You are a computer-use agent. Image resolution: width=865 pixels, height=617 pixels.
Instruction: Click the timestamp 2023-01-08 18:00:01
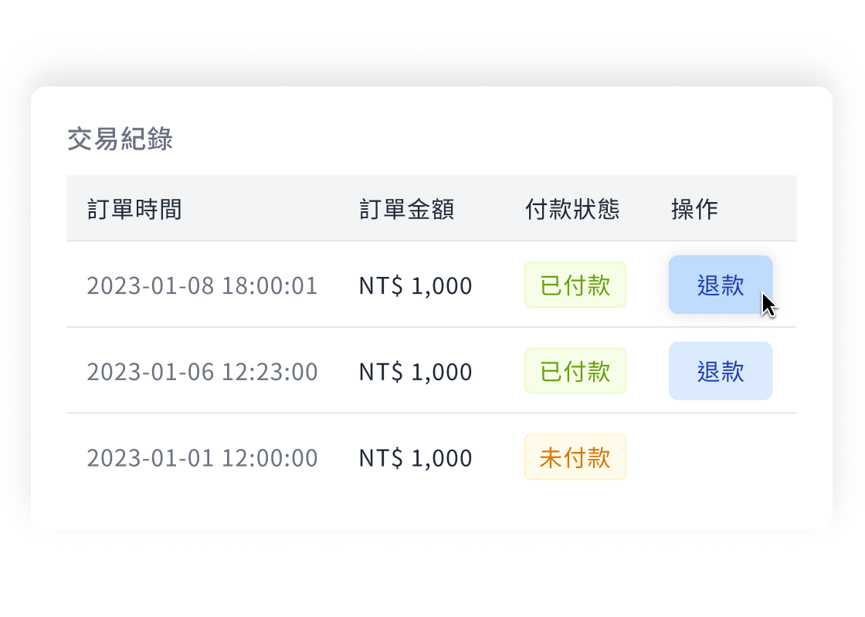(x=202, y=286)
